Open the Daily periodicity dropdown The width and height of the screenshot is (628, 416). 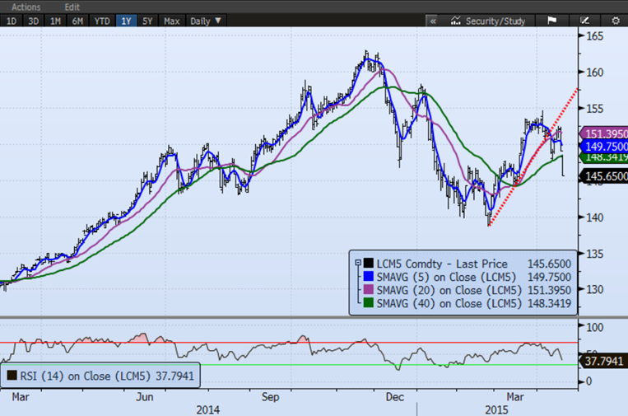[207, 21]
